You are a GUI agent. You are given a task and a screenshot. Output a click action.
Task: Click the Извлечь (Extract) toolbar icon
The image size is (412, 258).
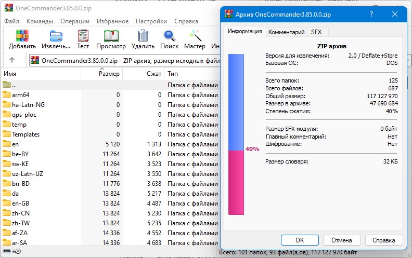tap(56, 36)
